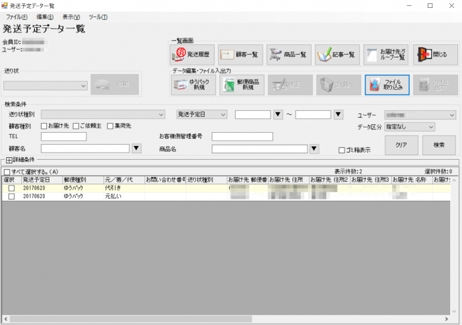Click the ファイル出力 export button
The image size is (462, 325).
coord(436,85)
